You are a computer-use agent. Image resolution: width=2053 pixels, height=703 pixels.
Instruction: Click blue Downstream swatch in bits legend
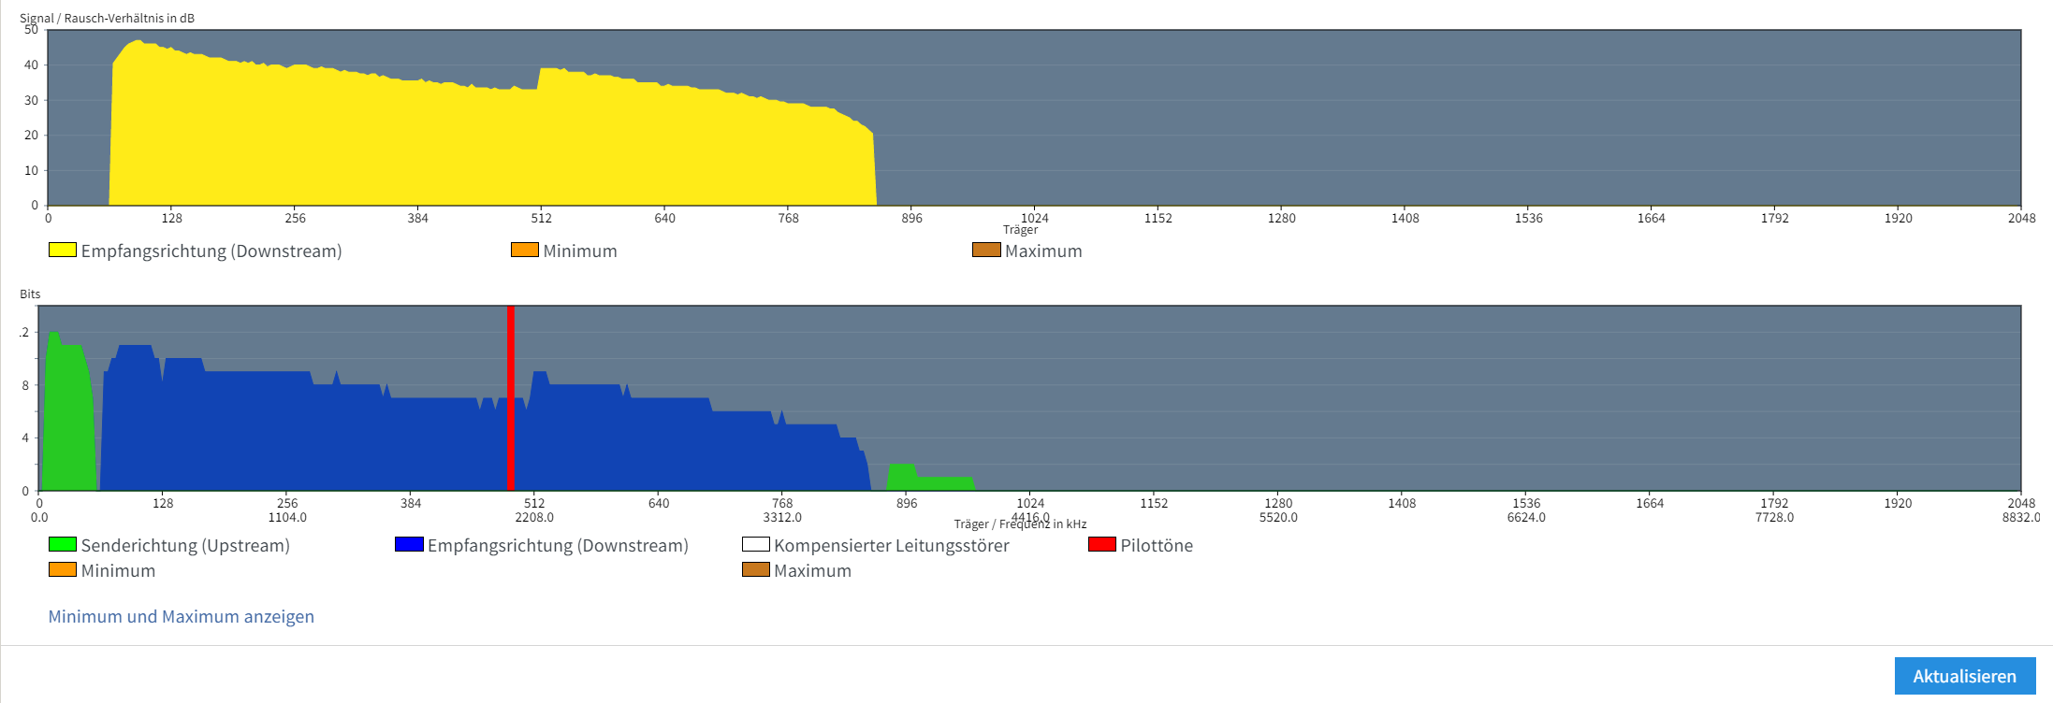click(x=409, y=544)
